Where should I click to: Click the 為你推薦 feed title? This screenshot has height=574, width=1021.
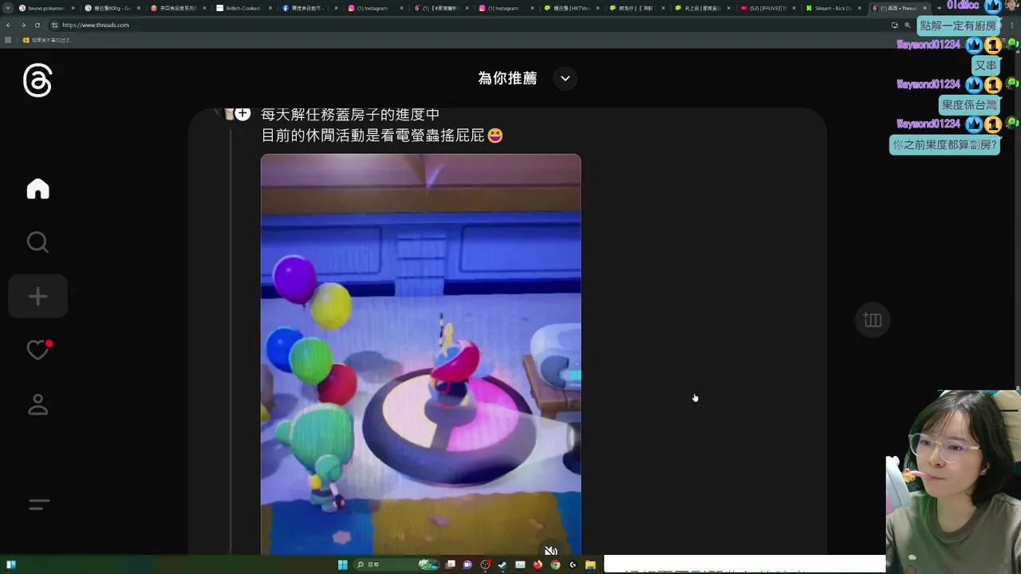coord(507,78)
